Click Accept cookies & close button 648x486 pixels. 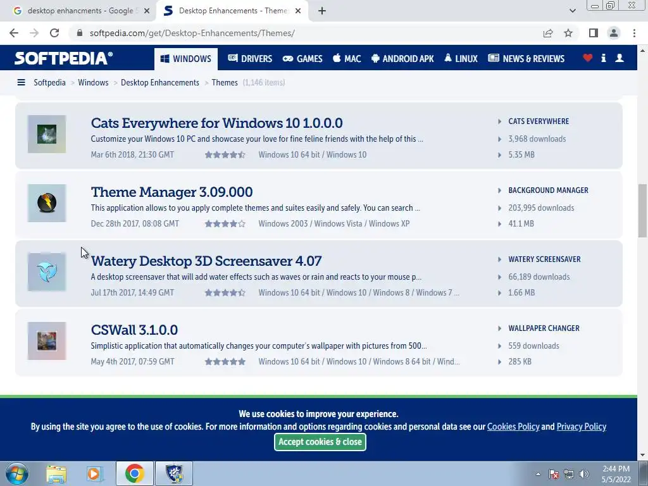click(x=320, y=442)
